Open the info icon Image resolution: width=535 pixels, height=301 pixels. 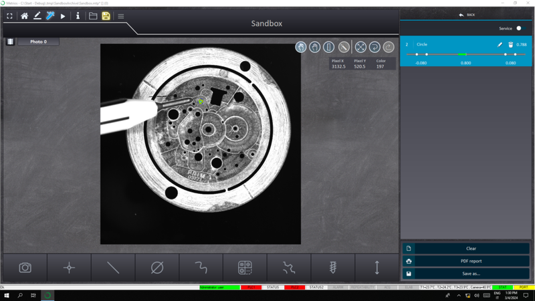(x=78, y=15)
